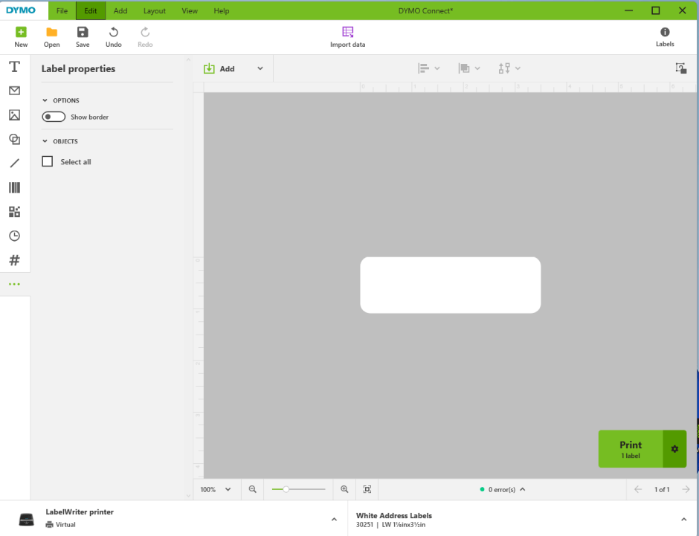Open the Labels info panel

point(665,37)
